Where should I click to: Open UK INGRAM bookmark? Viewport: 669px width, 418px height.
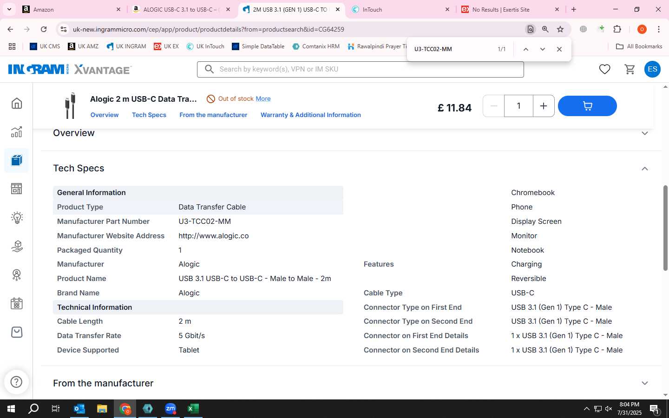126,46
